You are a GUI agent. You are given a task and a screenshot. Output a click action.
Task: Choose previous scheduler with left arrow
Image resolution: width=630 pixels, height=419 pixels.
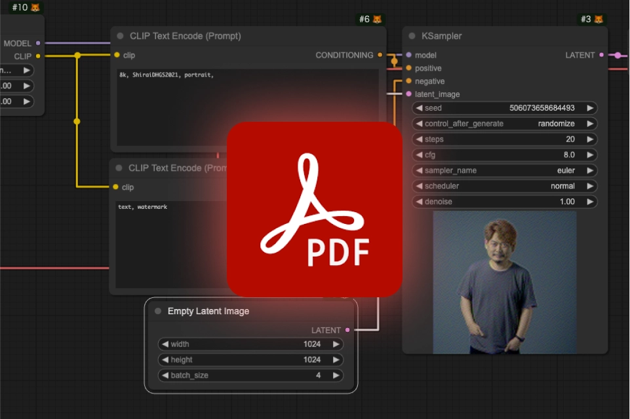click(x=419, y=186)
